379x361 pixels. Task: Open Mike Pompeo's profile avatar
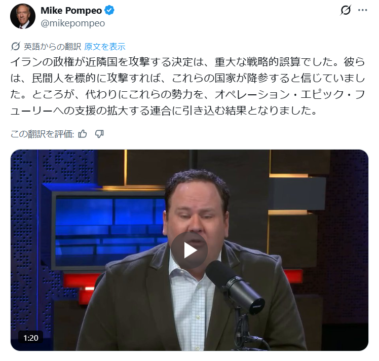23,16
